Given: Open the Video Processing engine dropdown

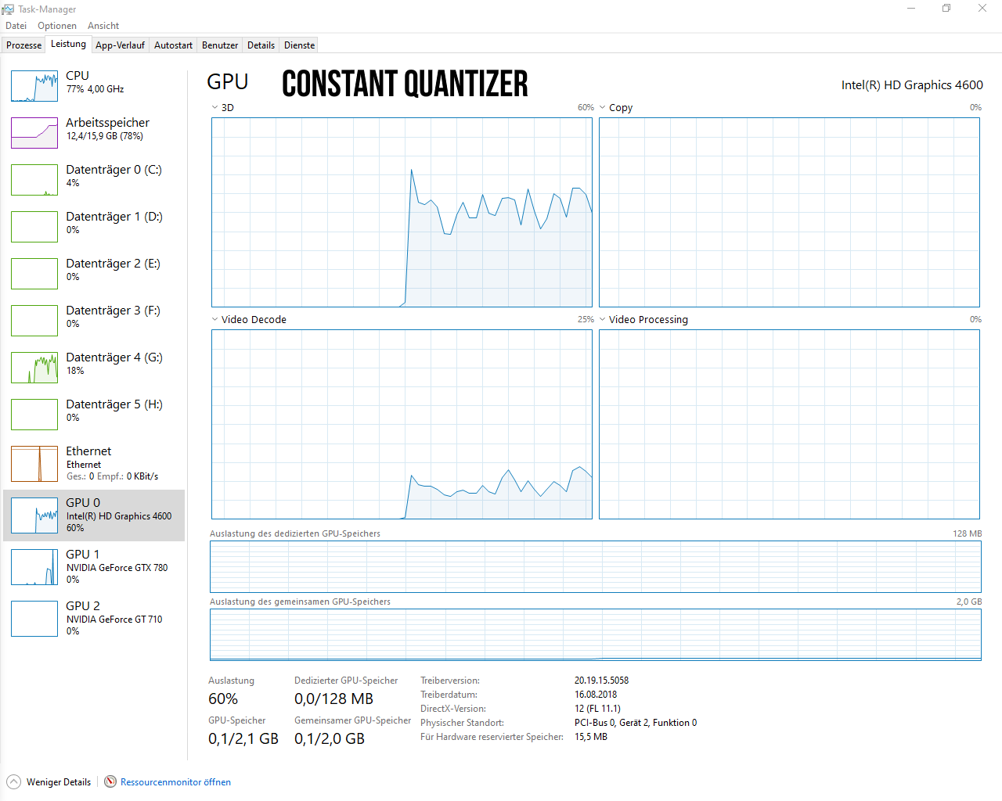Looking at the screenshot, I should tap(603, 319).
